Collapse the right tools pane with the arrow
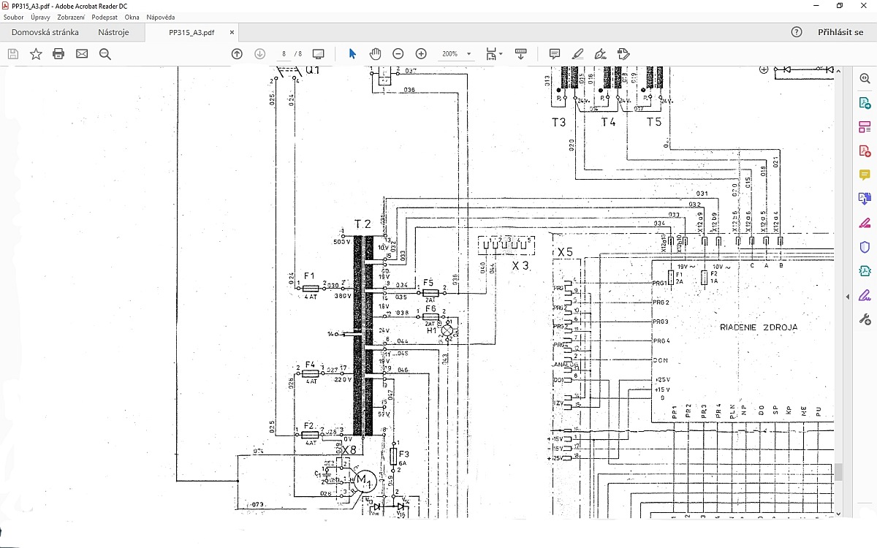Screen dimensions: 877x548 (x=848, y=297)
